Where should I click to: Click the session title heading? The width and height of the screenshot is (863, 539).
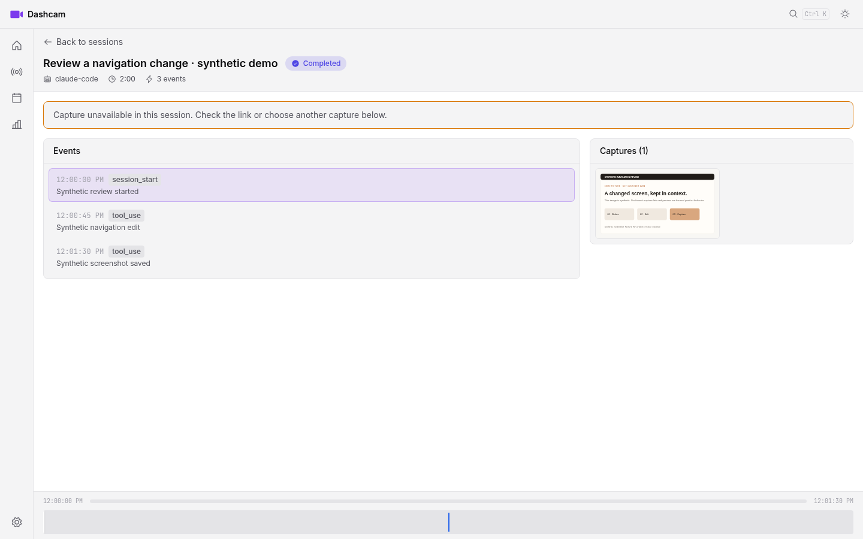161,63
